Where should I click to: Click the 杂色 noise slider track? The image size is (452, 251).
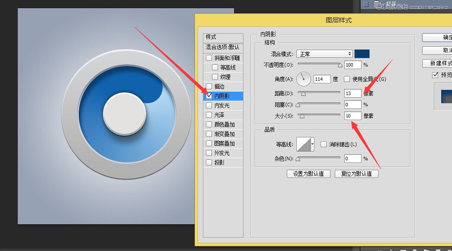click(319, 158)
